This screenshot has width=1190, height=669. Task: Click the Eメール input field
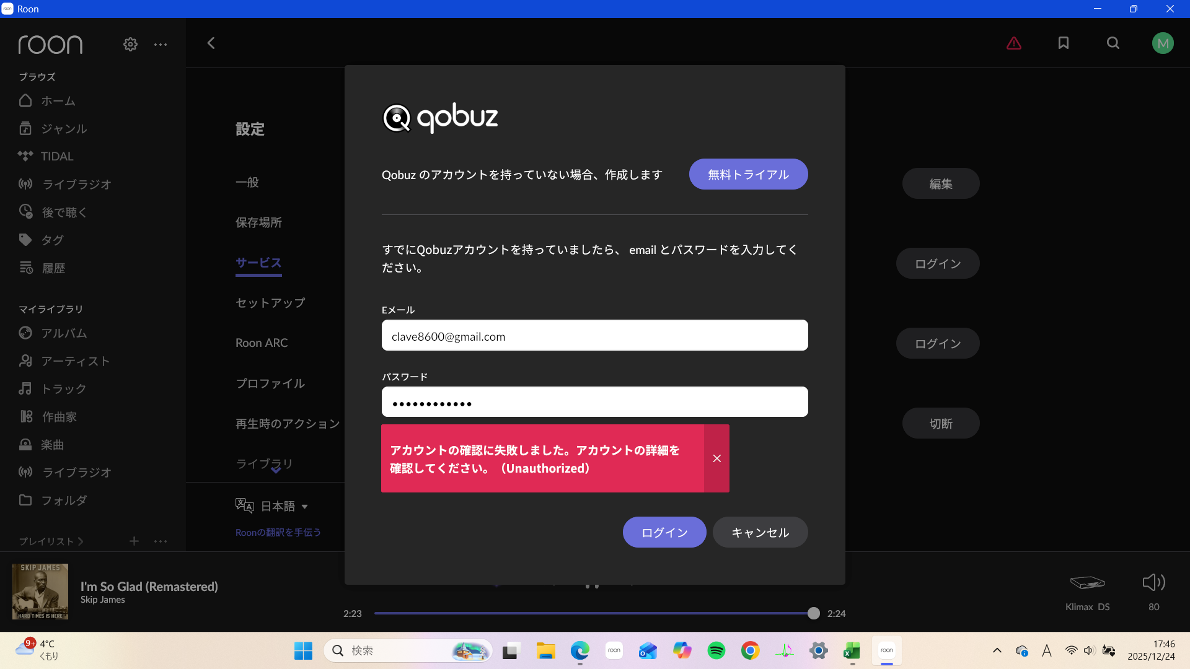594,336
